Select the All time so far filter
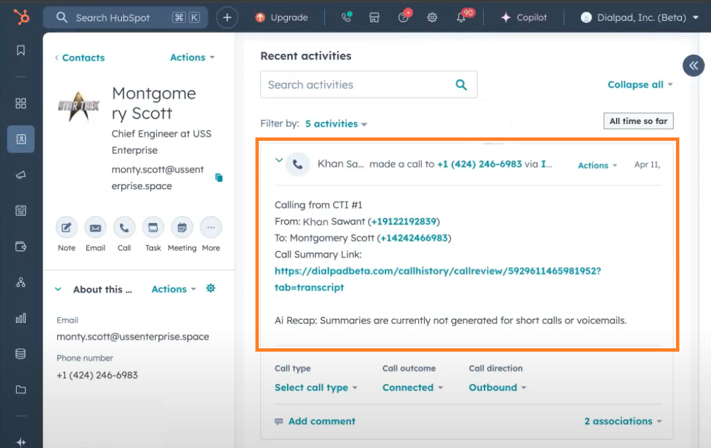Image resolution: width=711 pixels, height=448 pixels. (638, 121)
